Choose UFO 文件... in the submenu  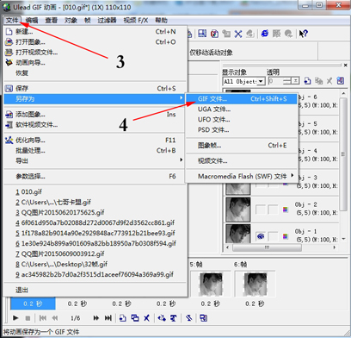click(242, 120)
